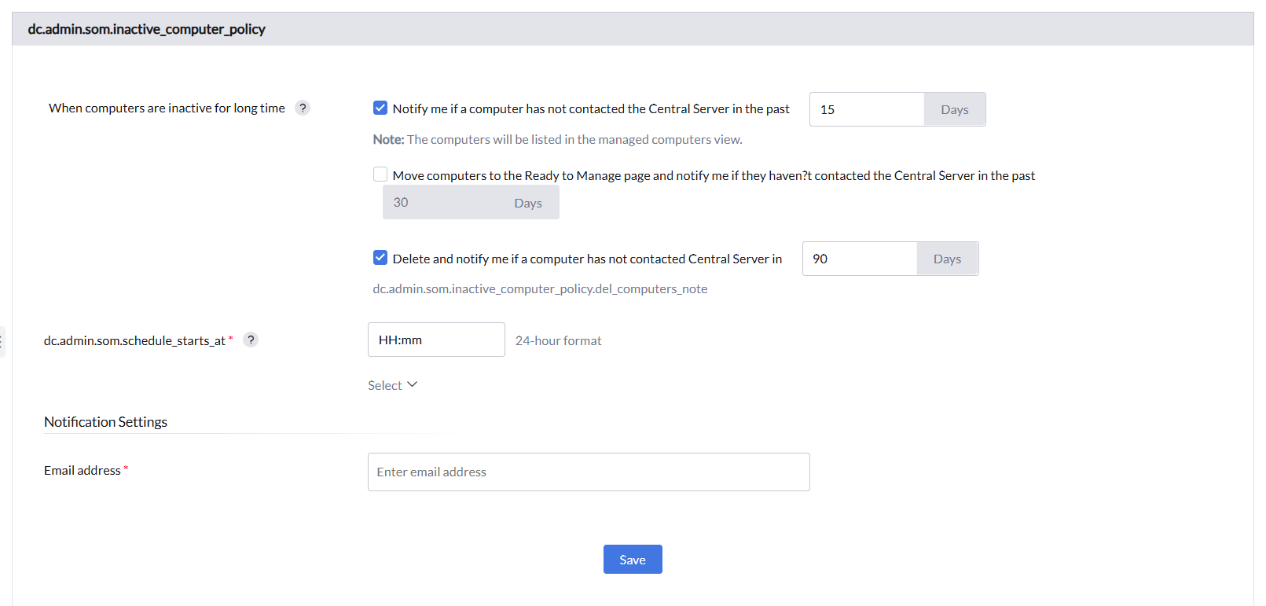Click the Enter email address field
The height and width of the screenshot is (606, 1266).
pos(589,472)
